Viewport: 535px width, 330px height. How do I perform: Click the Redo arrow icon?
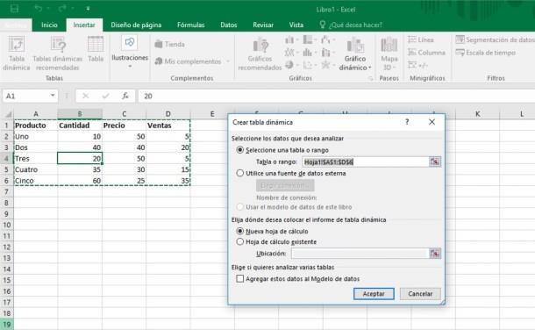coord(62,8)
